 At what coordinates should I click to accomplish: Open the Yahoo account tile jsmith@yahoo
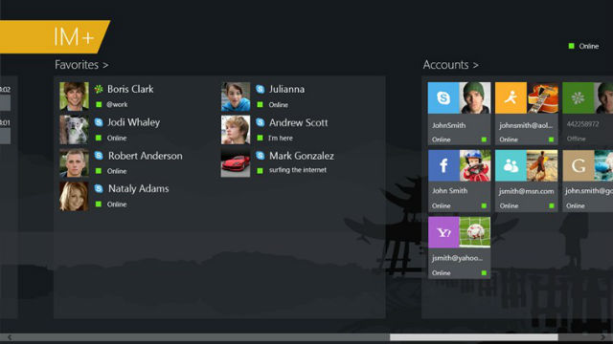[459, 247]
